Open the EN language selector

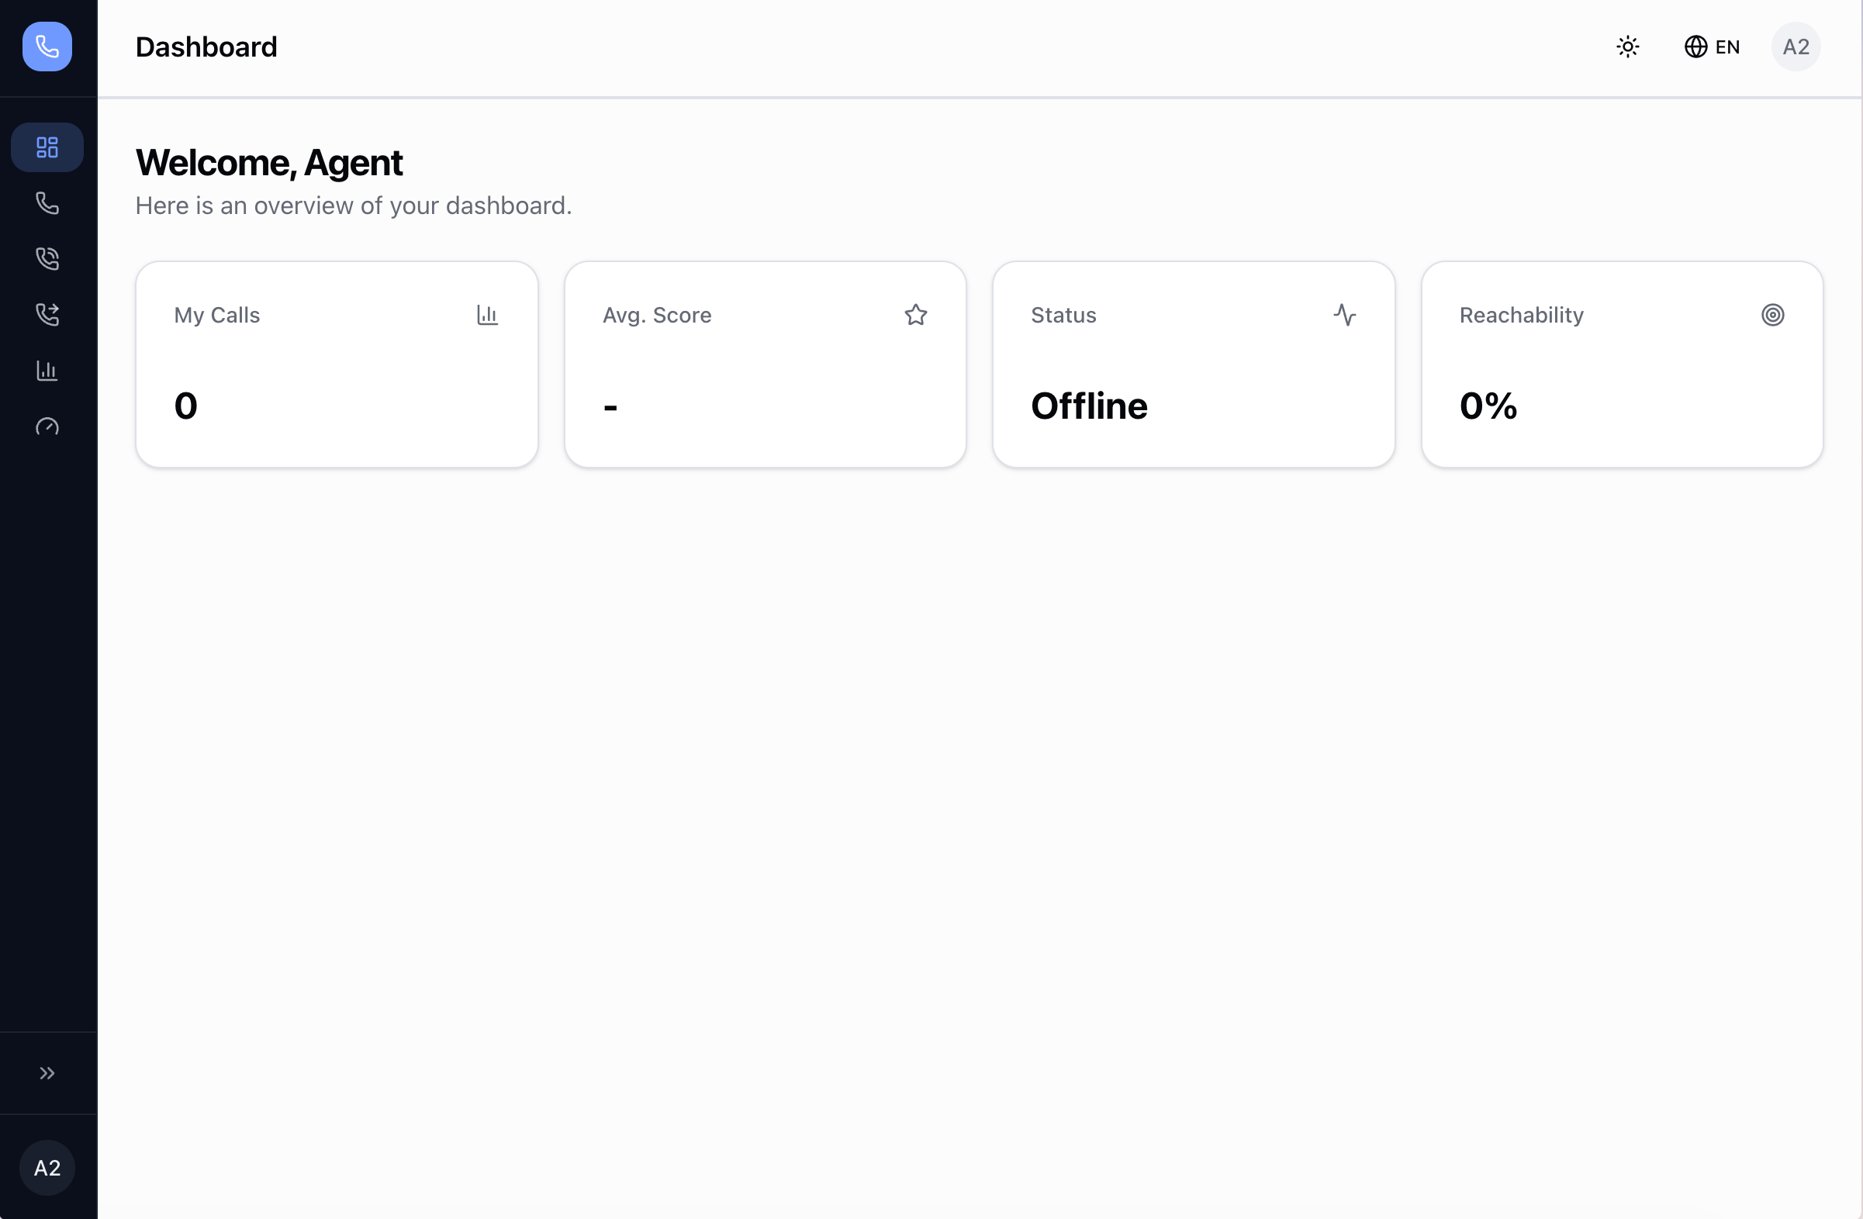pos(1712,47)
